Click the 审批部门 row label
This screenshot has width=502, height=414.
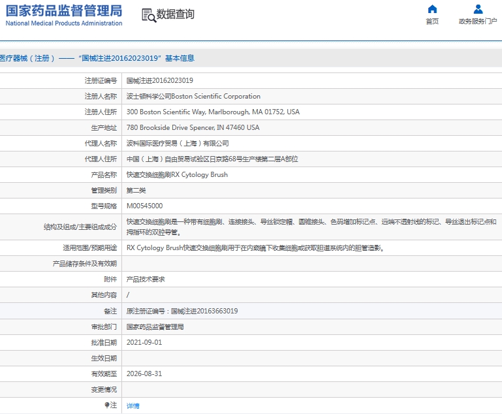click(x=104, y=326)
